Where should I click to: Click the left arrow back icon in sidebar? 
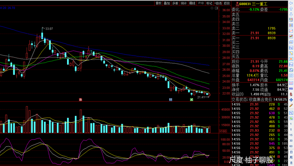tap(291, 4)
